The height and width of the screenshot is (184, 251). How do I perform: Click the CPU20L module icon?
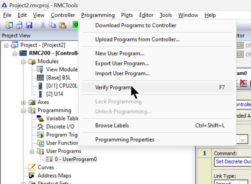40,86
